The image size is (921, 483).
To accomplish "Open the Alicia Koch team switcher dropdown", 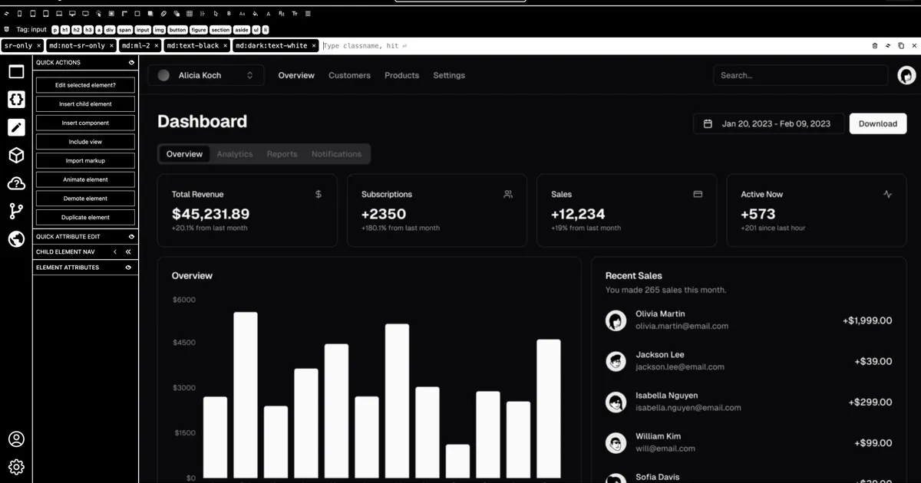I will [x=205, y=75].
